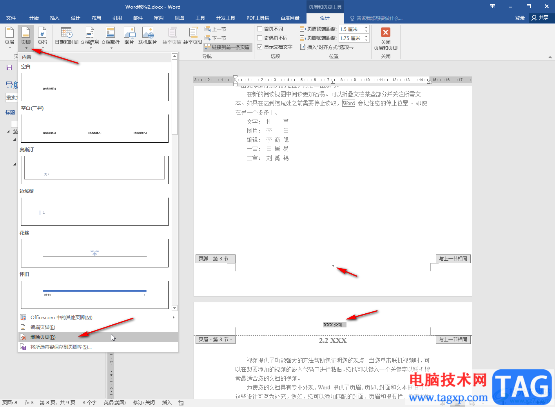The image size is (555, 407).
Task: Click 修订: 关闭 track changes status
Action: (144, 403)
